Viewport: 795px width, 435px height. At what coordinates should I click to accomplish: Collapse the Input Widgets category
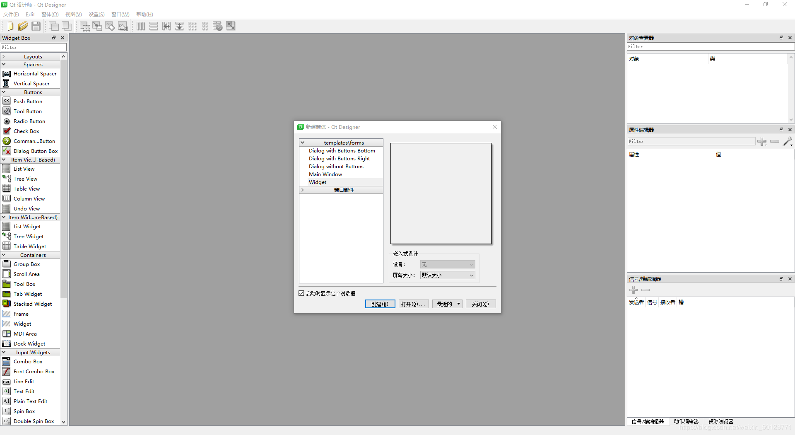coord(4,352)
